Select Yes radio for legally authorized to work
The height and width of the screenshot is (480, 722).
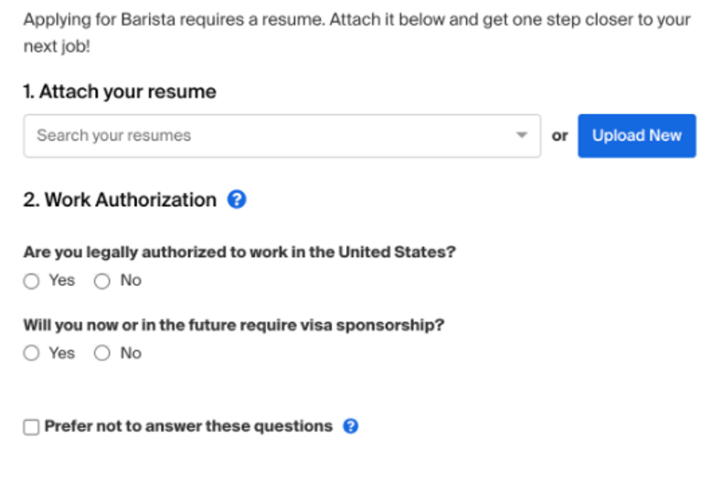point(32,281)
